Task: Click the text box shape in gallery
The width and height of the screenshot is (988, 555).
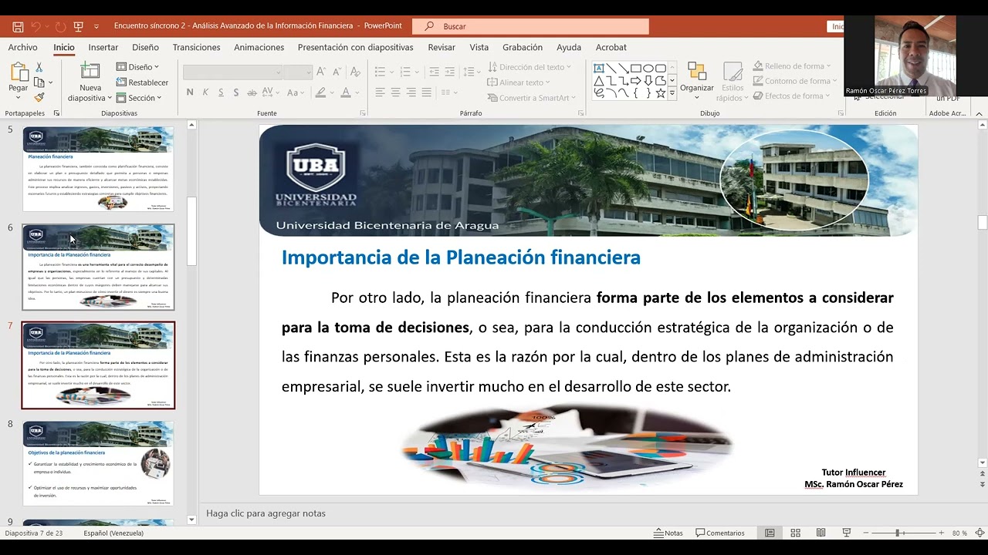Action: tap(598, 68)
